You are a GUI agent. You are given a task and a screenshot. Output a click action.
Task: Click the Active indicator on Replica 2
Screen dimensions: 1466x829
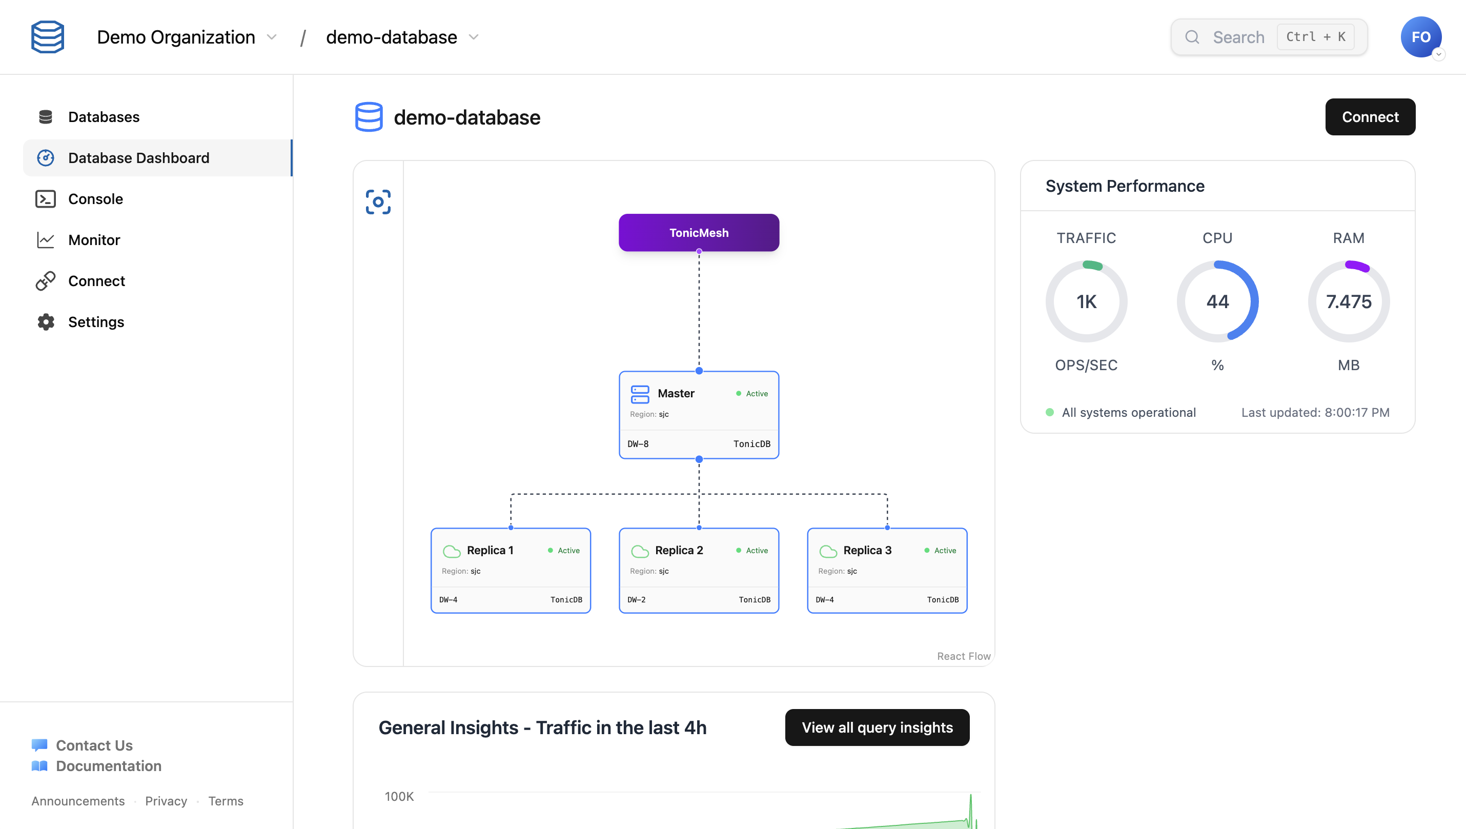click(752, 550)
